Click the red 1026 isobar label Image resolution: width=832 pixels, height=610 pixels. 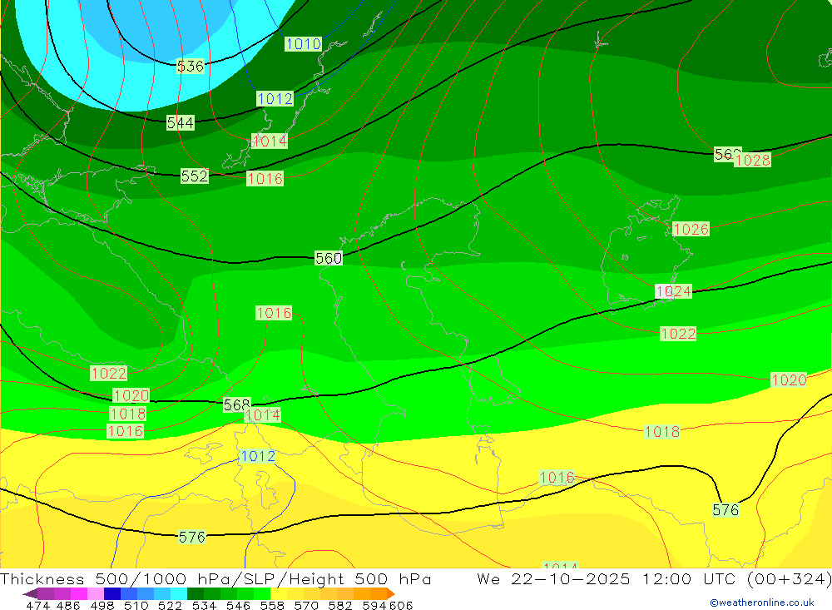[x=691, y=229]
